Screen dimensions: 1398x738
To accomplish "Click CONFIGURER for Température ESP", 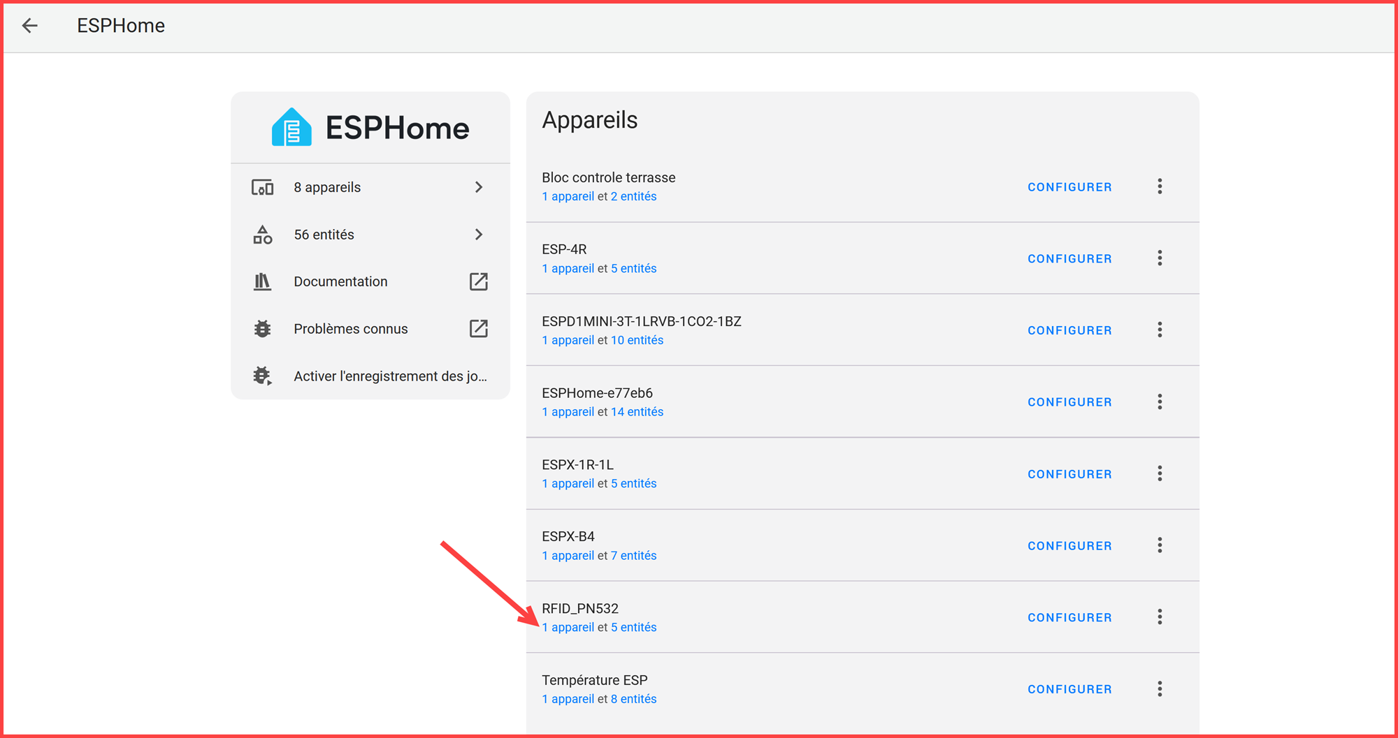I will point(1069,689).
